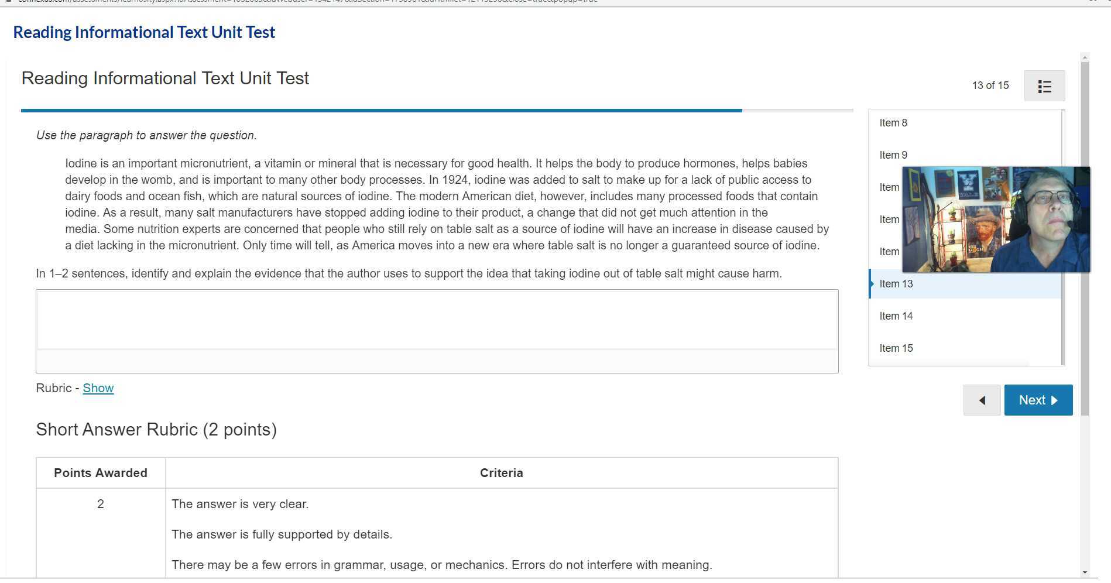Viewport: 1111px width, 583px height.
Task: Click inside the answer text box
Action: click(x=437, y=320)
